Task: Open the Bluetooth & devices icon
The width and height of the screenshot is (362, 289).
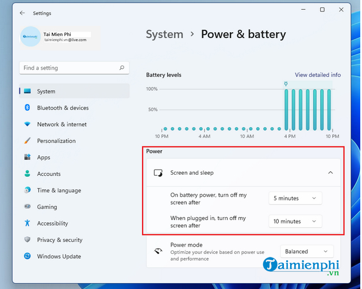Action: pyautogui.click(x=27, y=107)
